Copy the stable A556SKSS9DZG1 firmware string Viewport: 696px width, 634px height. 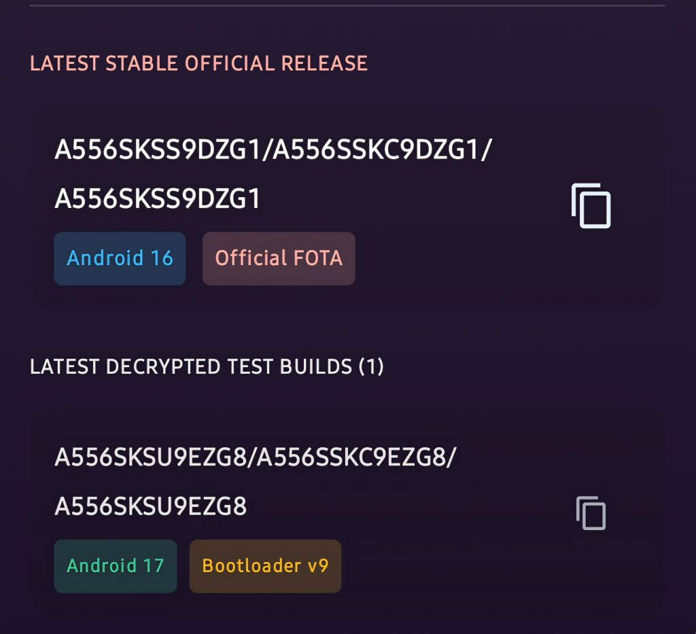click(x=591, y=205)
